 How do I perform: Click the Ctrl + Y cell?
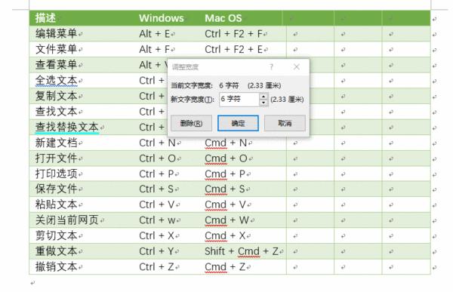156,251
